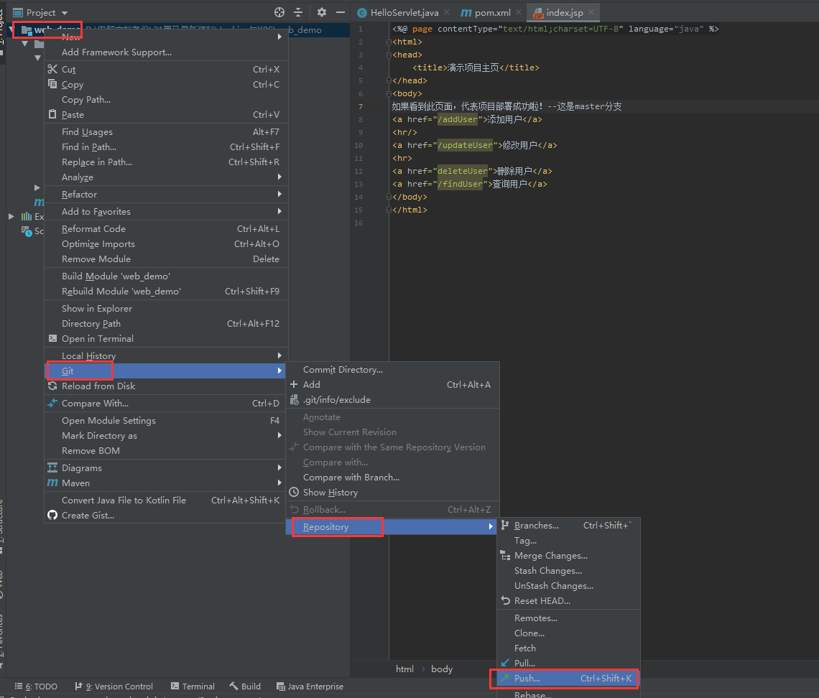Click the Show History clock icon
This screenshot has height=698, width=819.
tap(294, 493)
